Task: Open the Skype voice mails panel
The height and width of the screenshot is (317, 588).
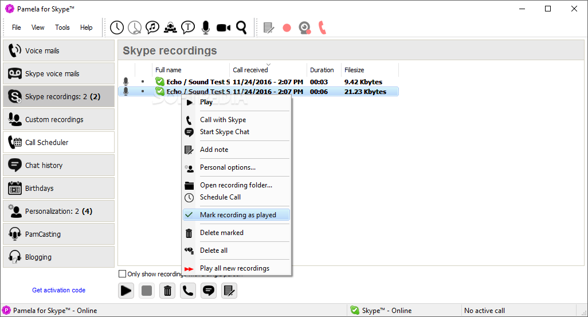Action: tap(58, 73)
